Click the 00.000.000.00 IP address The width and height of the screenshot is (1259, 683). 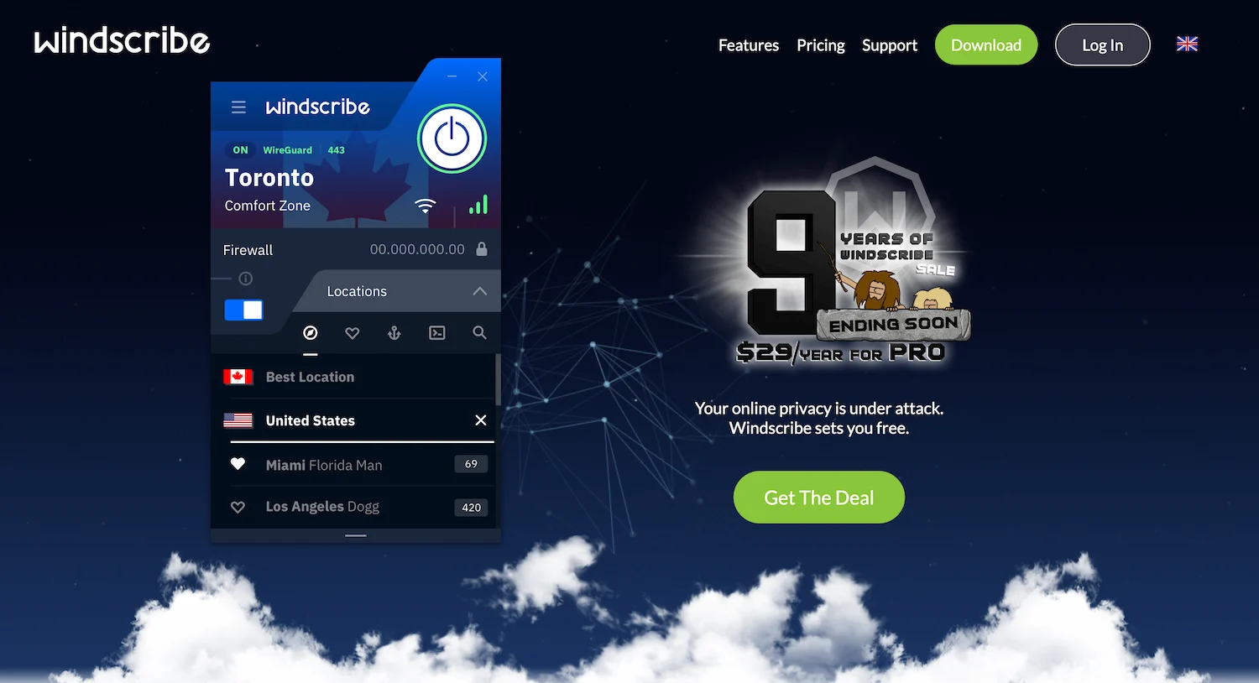tap(417, 249)
